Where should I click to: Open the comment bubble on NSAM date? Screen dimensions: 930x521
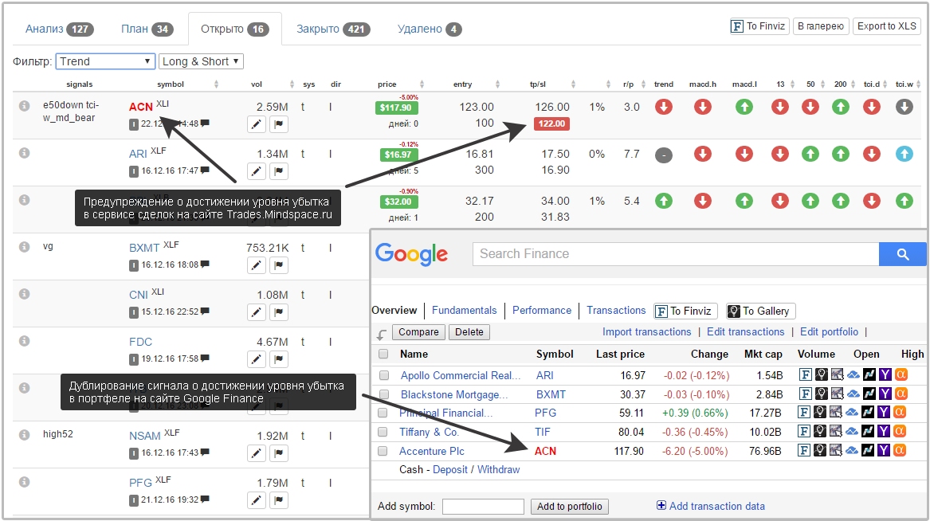tap(205, 452)
